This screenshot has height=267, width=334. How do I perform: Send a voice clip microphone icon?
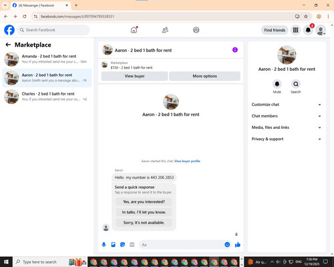[x=104, y=245]
